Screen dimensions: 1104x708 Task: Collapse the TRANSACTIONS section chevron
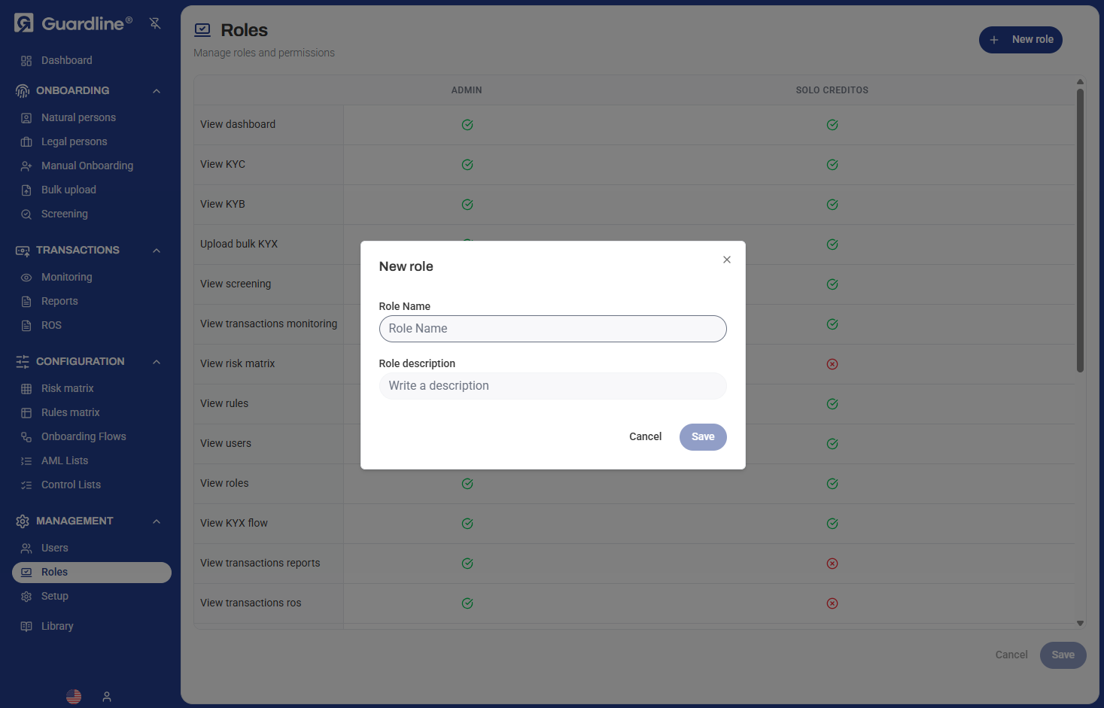157,251
